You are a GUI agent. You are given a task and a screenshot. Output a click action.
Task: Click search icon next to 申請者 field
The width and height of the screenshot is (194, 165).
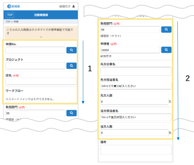point(166,50)
